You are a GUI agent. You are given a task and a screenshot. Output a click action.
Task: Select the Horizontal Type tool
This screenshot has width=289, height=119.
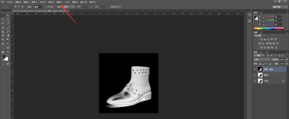(x=8, y=44)
